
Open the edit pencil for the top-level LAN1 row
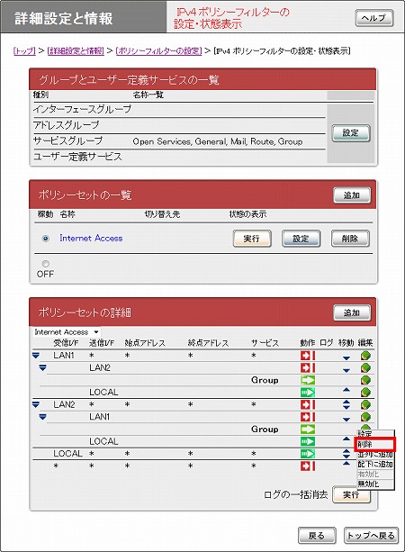point(366,356)
